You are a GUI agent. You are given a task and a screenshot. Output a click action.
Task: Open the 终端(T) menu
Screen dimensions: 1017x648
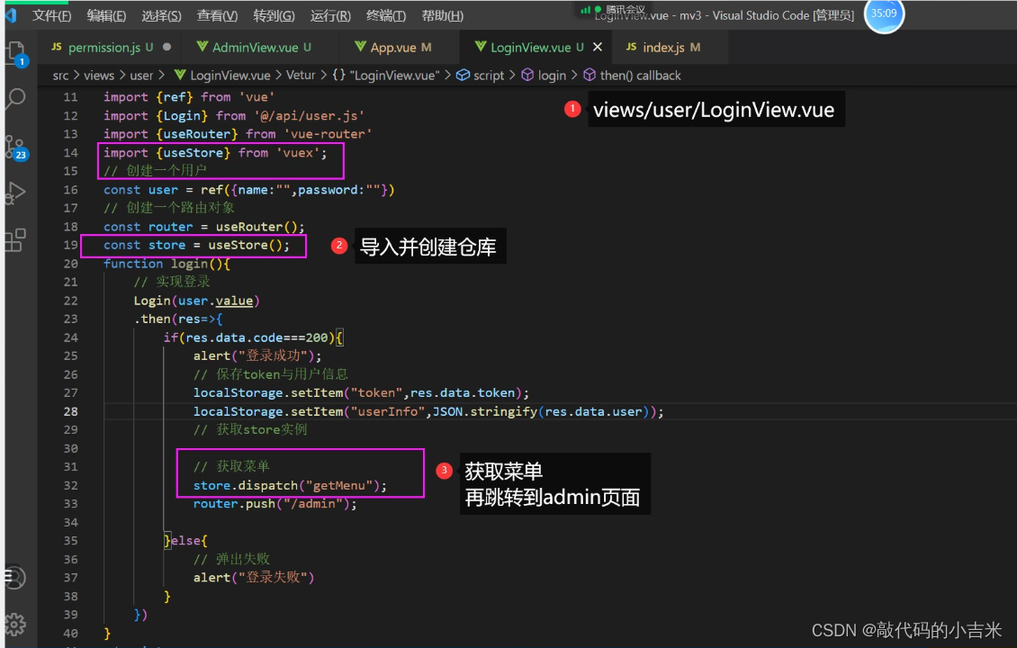(386, 15)
